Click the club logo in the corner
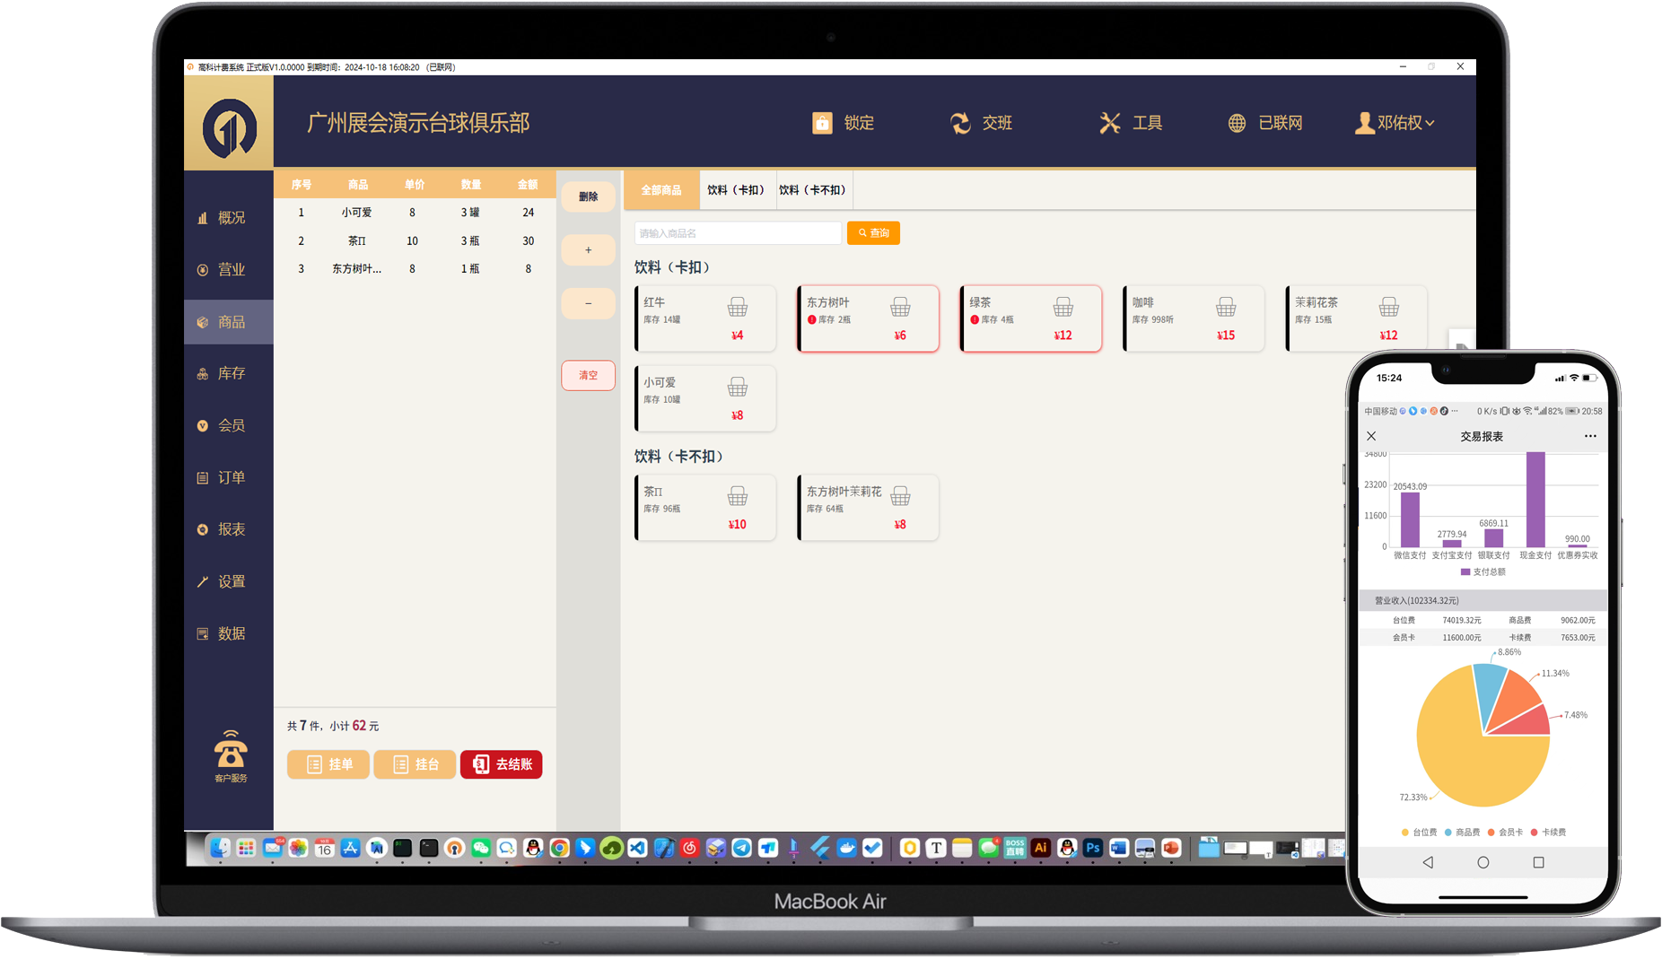Viewport: 1662px width, 968px height. coord(229,124)
